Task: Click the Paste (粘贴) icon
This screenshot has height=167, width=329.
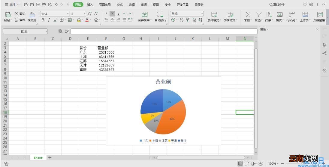Action: click(x=8, y=14)
